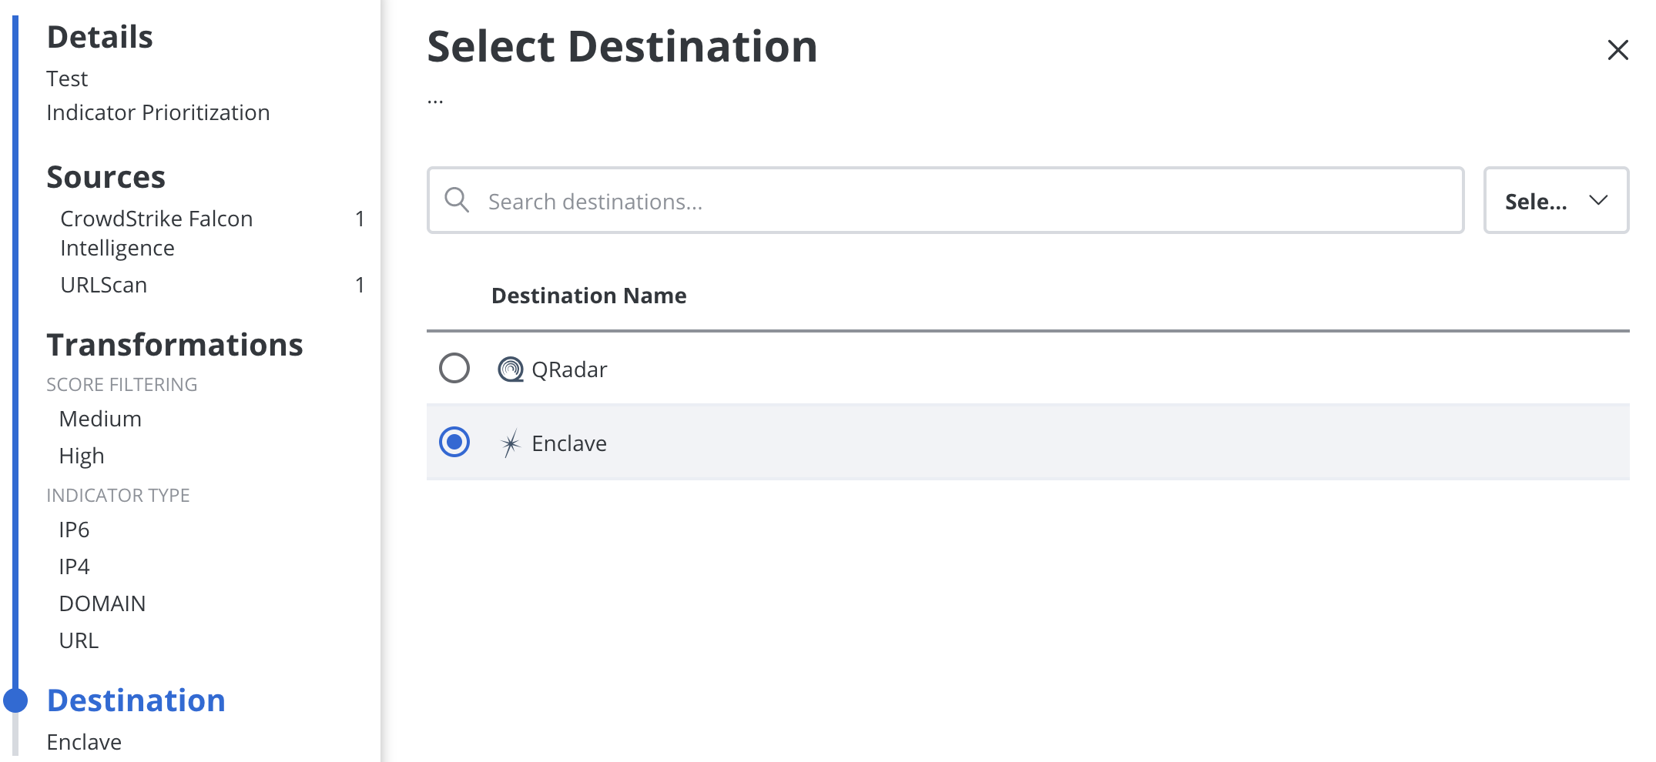This screenshot has height=762, width=1656.
Task: Click the URLScan source entry
Action: [104, 285]
